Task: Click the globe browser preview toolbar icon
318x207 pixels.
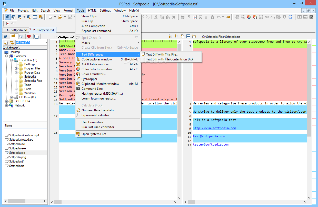Action: point(279,17)
